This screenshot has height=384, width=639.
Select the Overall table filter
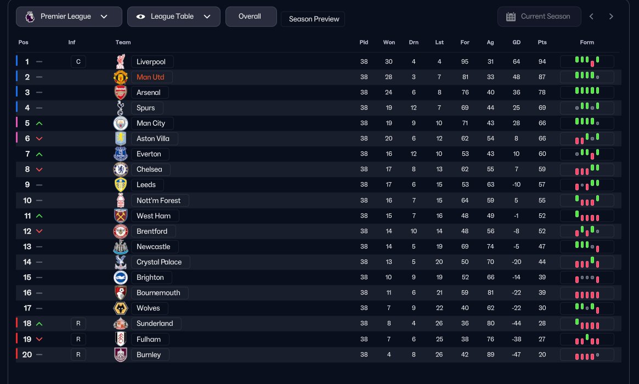tap(251, 16)
